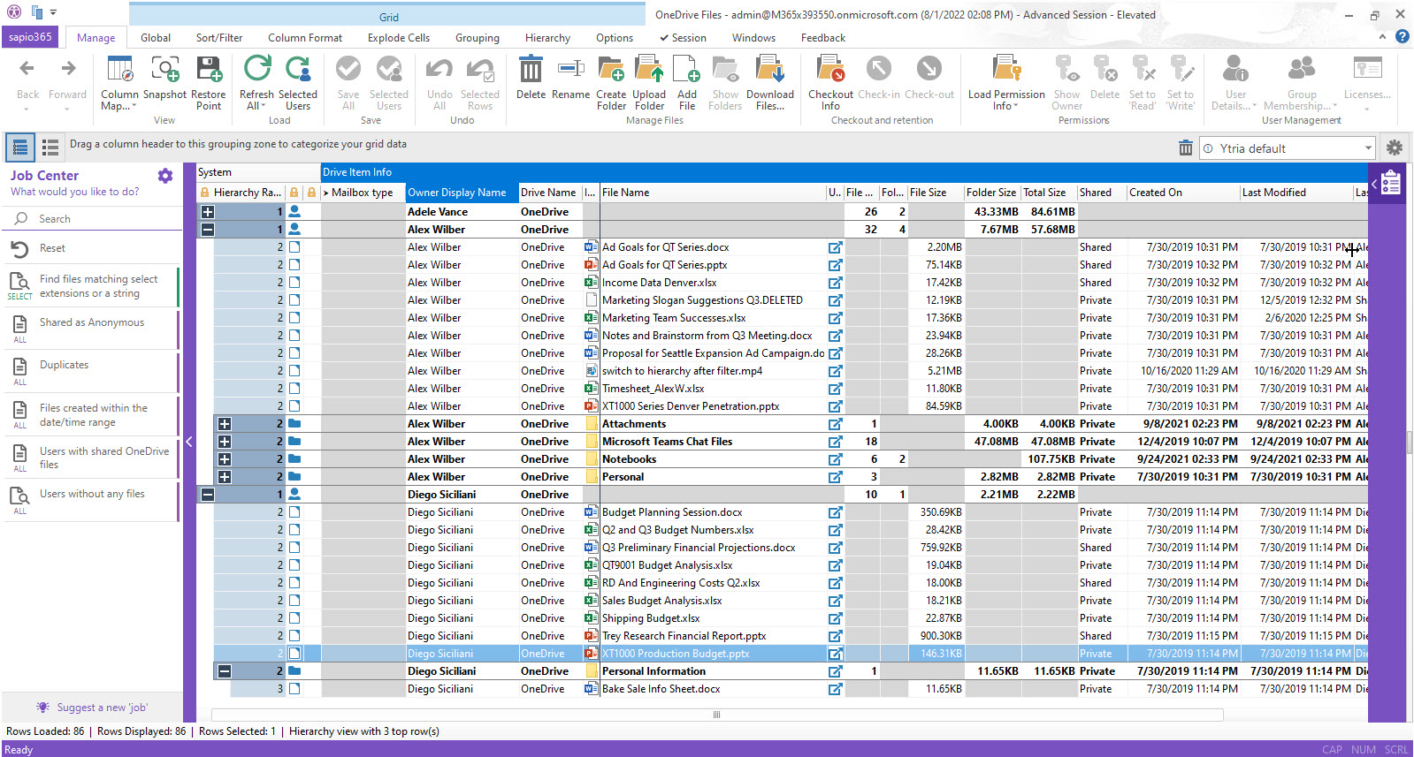Open the Ytria default view dropdown

(1368, 148)
